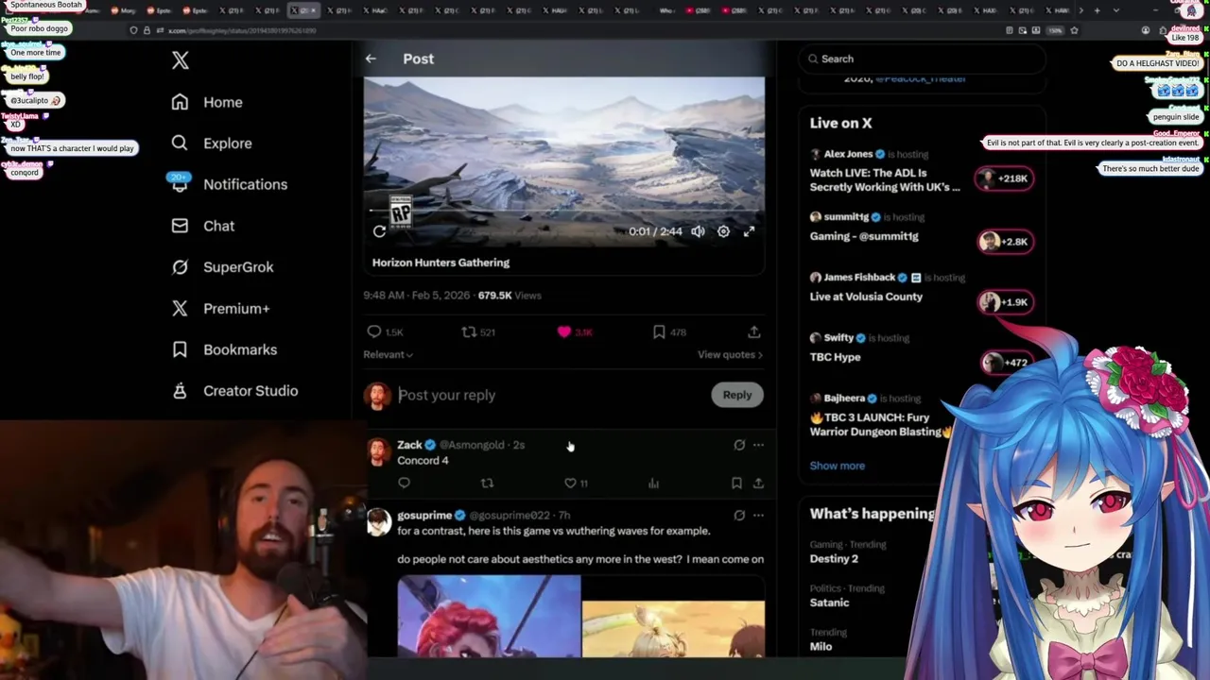Click Show more under Live on X
1210x680 pixels.
(837, 466)
